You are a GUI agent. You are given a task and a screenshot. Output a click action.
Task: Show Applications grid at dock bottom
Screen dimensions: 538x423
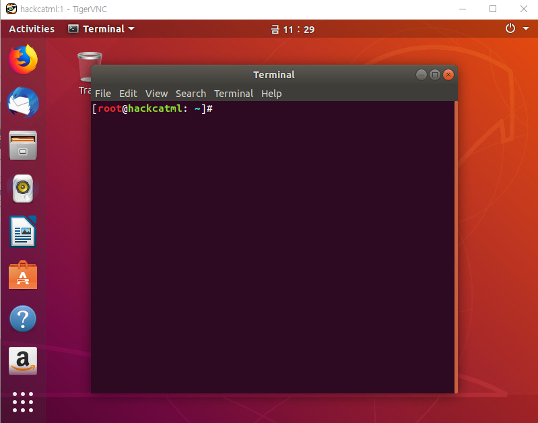pos(23,401)
